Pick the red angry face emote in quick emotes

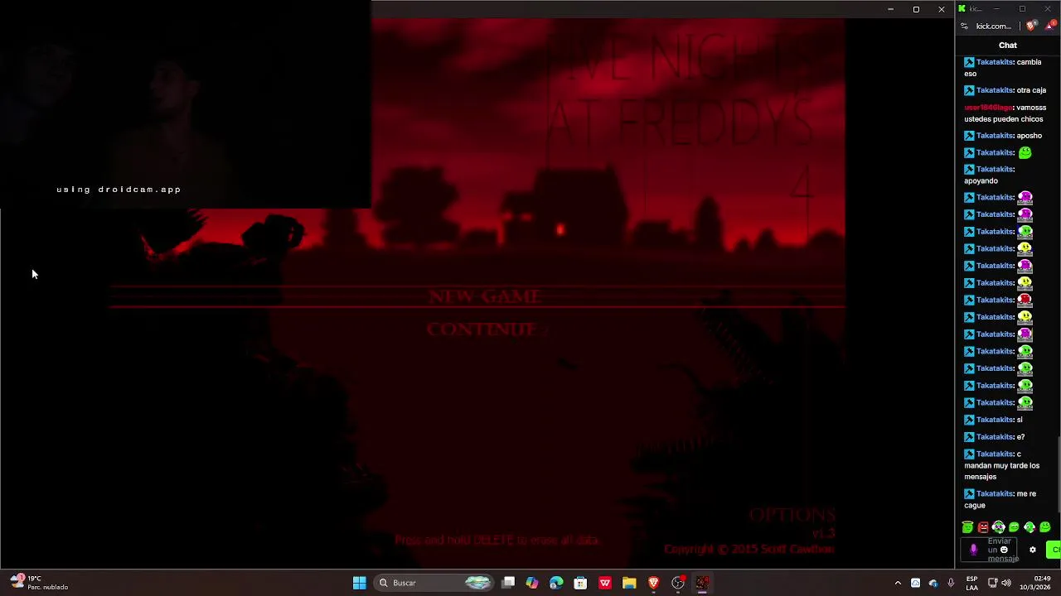click(983, 527)
